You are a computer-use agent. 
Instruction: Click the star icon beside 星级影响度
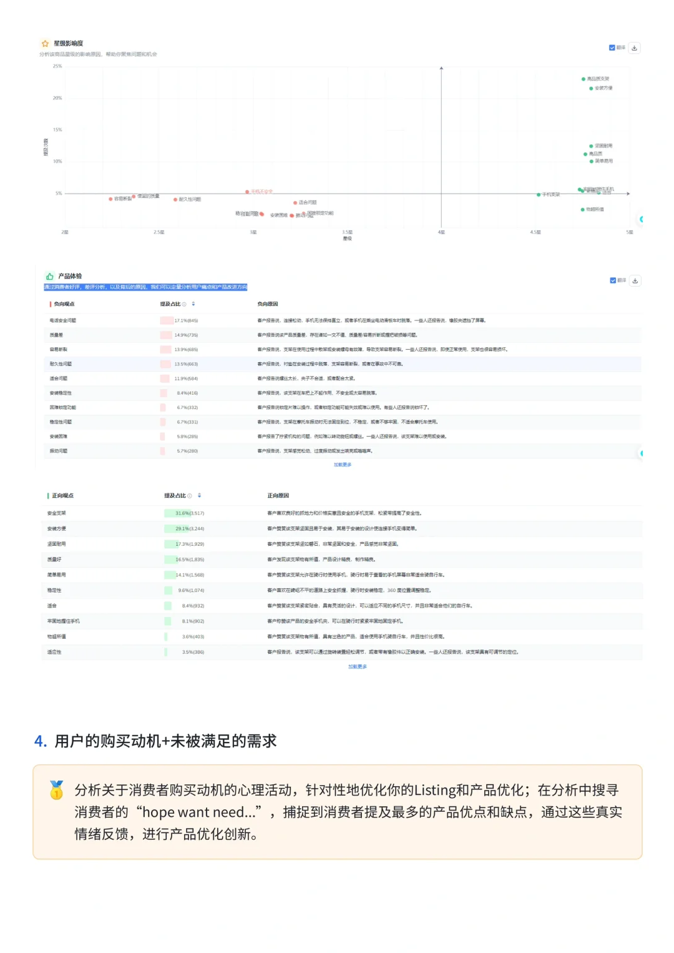(45, 44)
